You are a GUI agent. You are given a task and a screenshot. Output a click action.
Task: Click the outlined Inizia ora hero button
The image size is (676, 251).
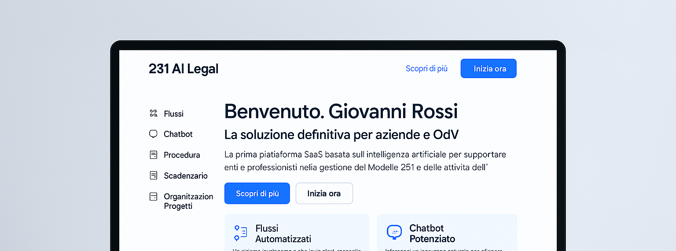324,194
